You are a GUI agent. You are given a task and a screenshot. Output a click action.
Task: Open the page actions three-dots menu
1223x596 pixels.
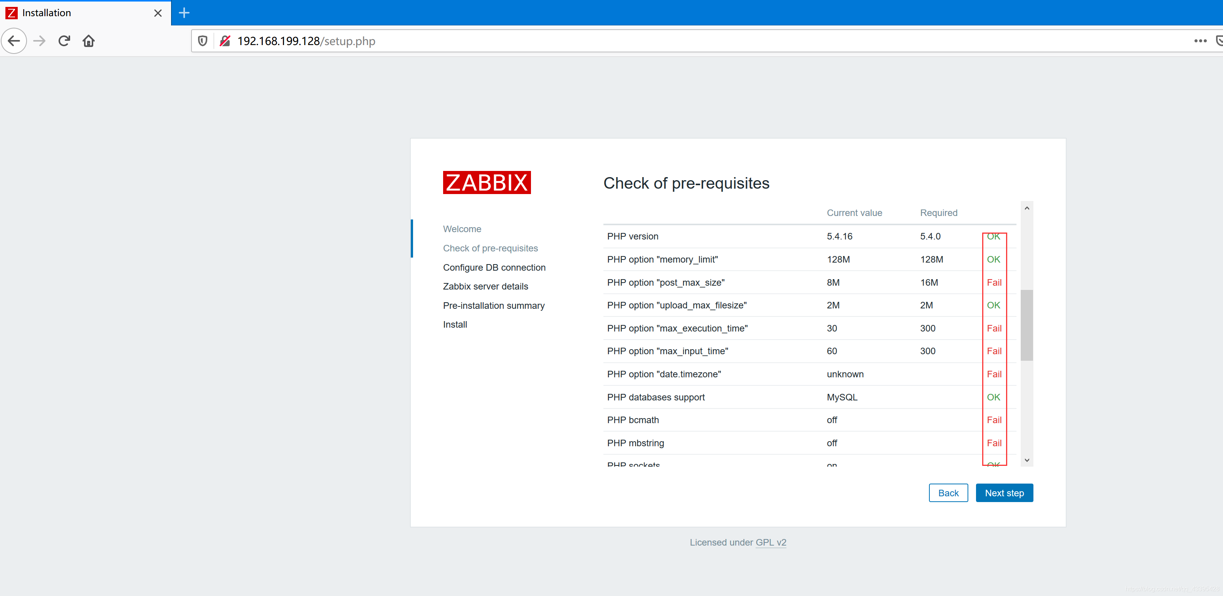coord(1200,41)
